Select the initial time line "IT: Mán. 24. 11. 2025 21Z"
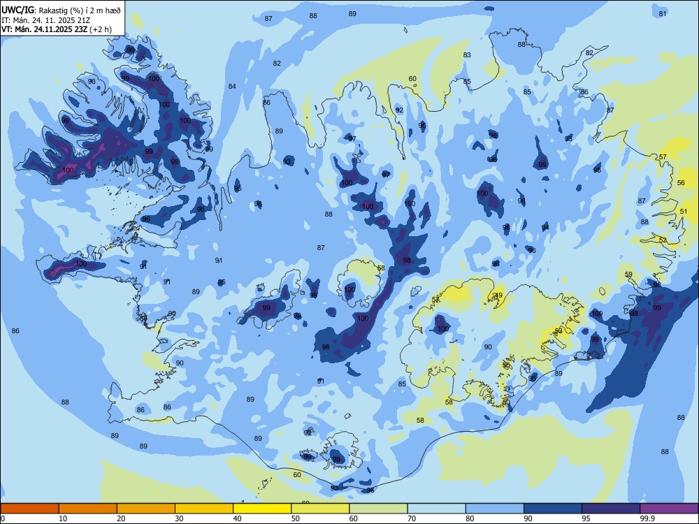The image size is (699, 524). [x=48, y=20]
